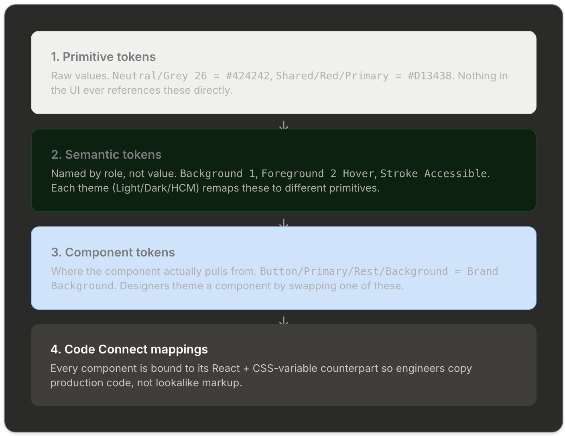Click the arrow between Semantic and Component cards
This screenshot has width=565, height=436.
[x=284, y=223]
